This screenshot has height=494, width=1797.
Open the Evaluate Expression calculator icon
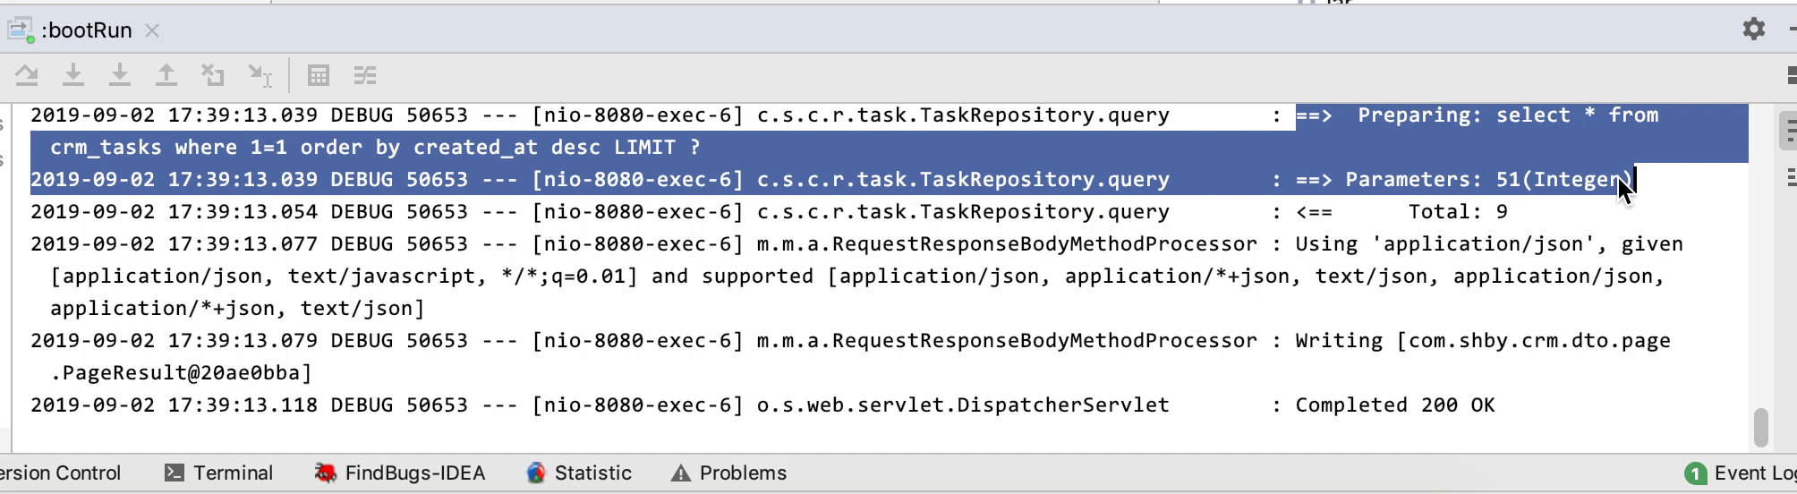[x=319, y=76]
